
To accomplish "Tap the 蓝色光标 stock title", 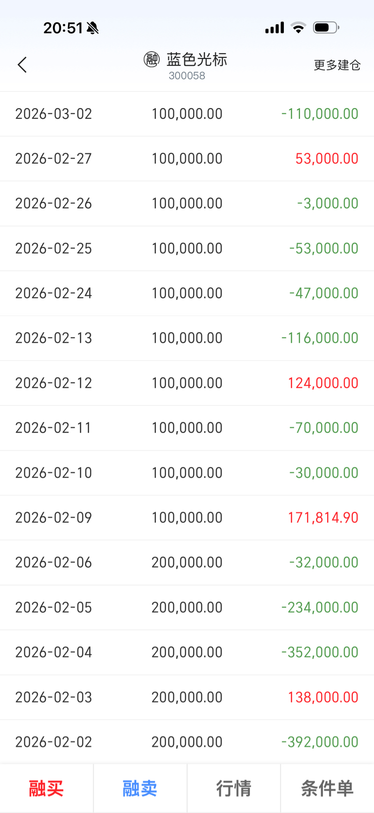I will point(197,59).
